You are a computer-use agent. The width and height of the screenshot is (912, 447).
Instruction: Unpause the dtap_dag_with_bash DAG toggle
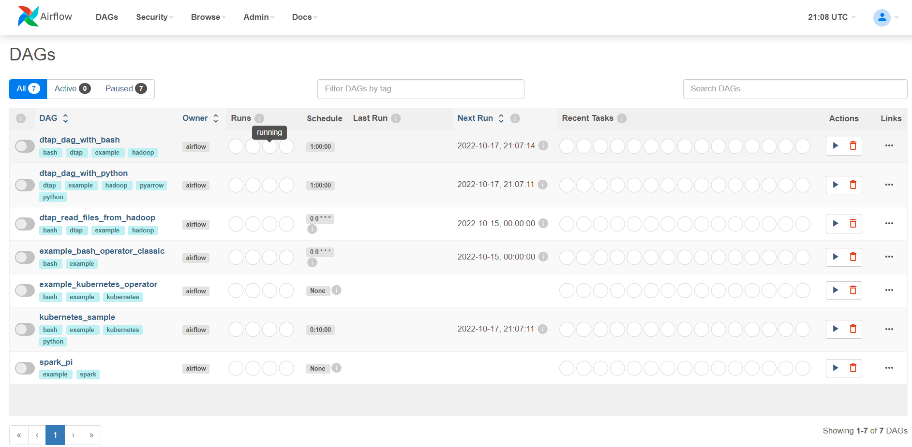click(25, 146)
